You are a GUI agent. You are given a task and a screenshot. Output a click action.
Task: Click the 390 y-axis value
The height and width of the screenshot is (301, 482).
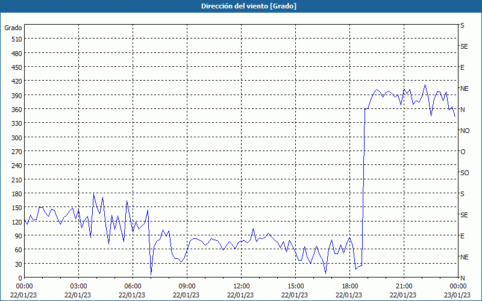click(x=17, y=96)
